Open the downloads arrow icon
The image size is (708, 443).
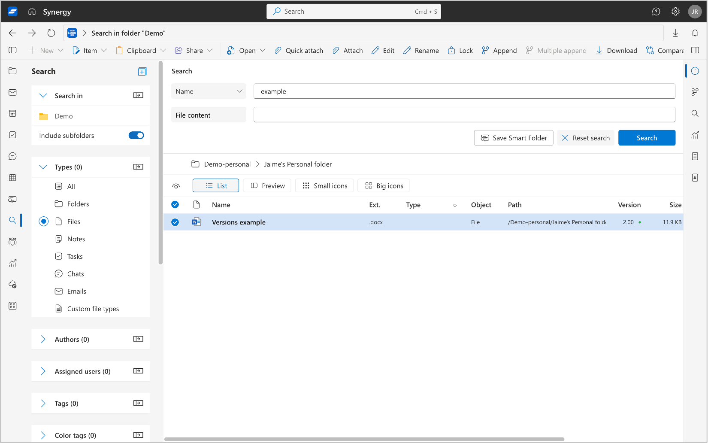click(x=675, y=33)
